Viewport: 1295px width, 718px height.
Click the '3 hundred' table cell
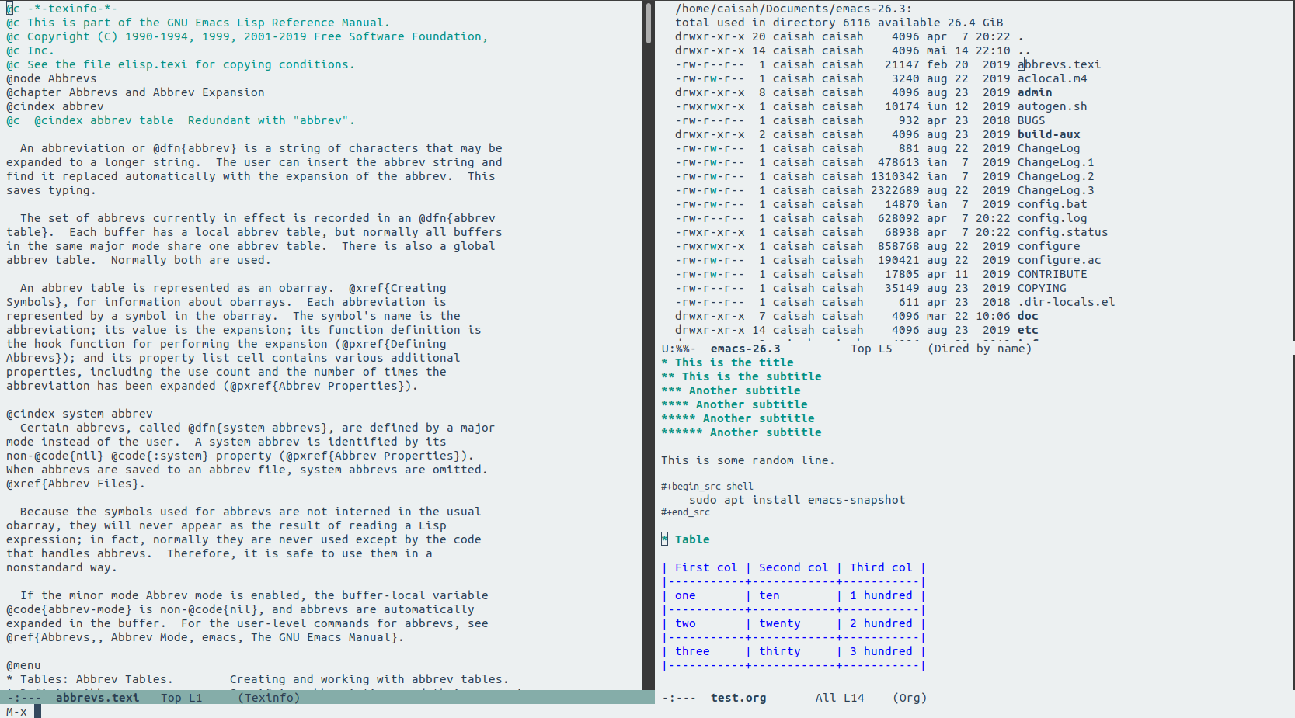pos(881,651)
